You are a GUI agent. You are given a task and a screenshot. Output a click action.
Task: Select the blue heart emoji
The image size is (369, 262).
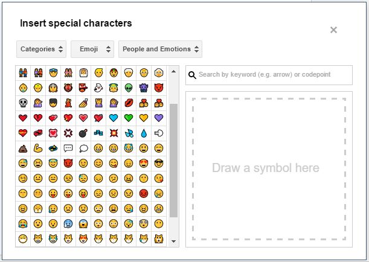113,118
